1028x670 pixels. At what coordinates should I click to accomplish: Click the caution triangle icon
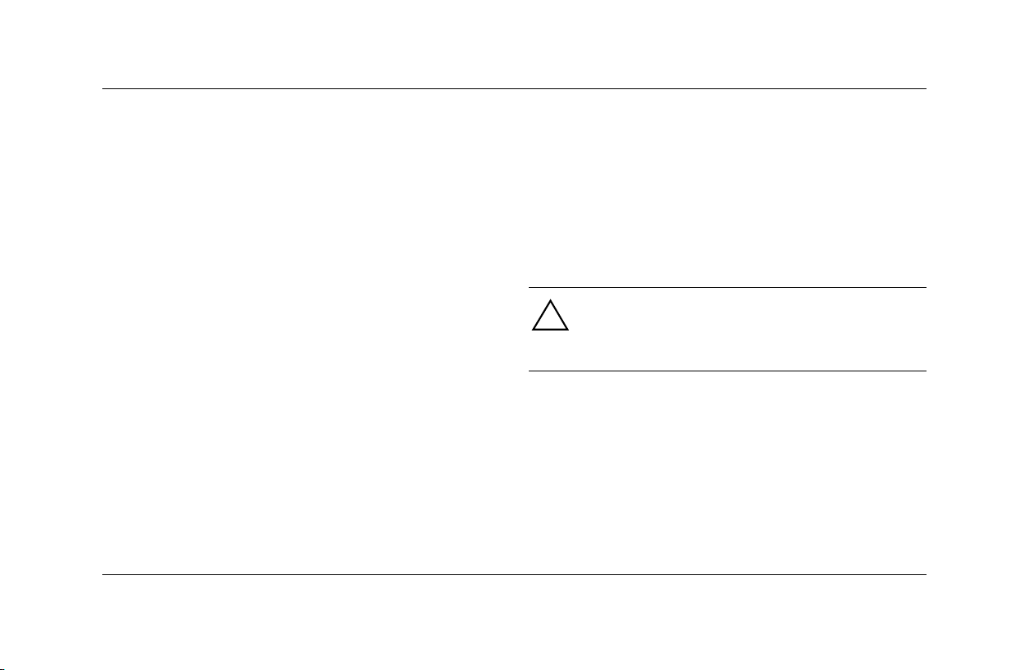[x=550, y=316]
